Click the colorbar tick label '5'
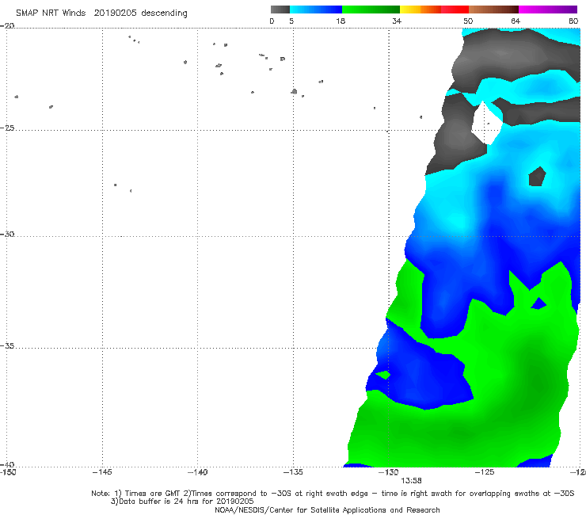This screenshot has height=515, width=586. coord(291,21)
